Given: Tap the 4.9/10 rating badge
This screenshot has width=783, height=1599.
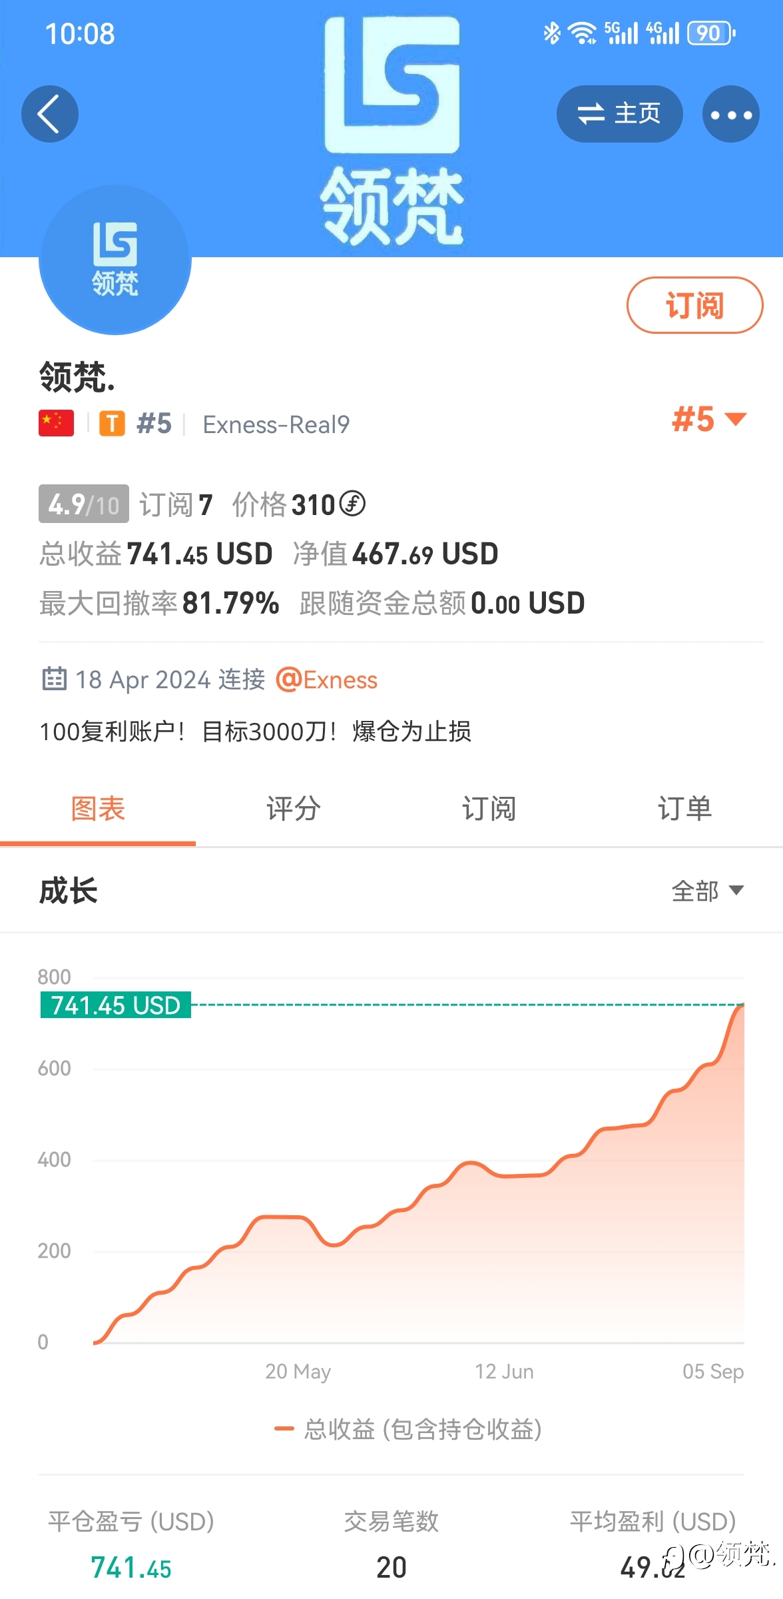Looking at the screenshot, I should (84, 504).
